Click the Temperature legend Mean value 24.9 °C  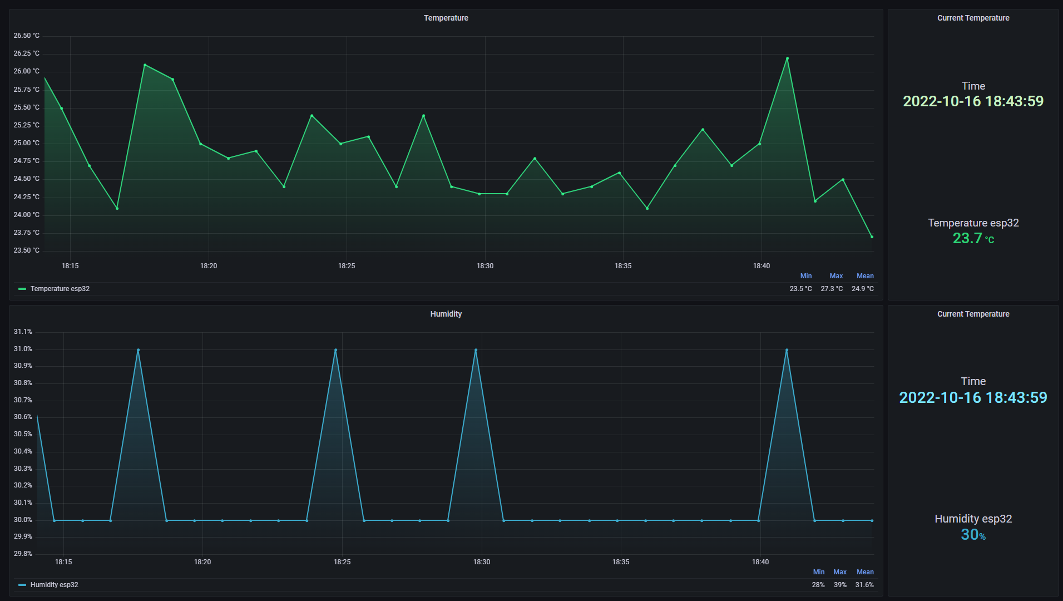(863, 289)
